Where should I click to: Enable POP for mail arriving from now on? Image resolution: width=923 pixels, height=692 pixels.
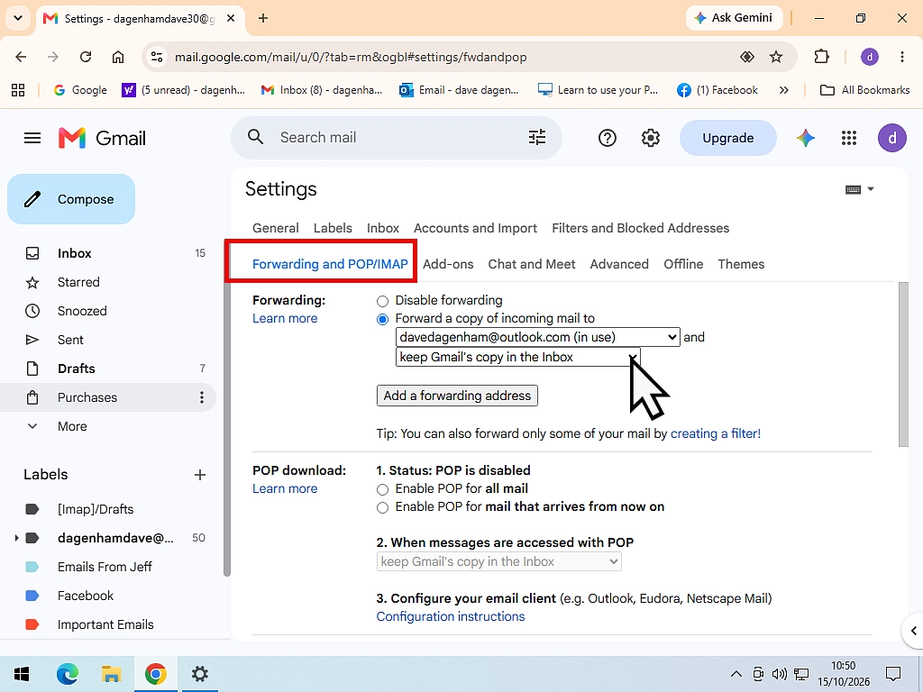(382, 508)
